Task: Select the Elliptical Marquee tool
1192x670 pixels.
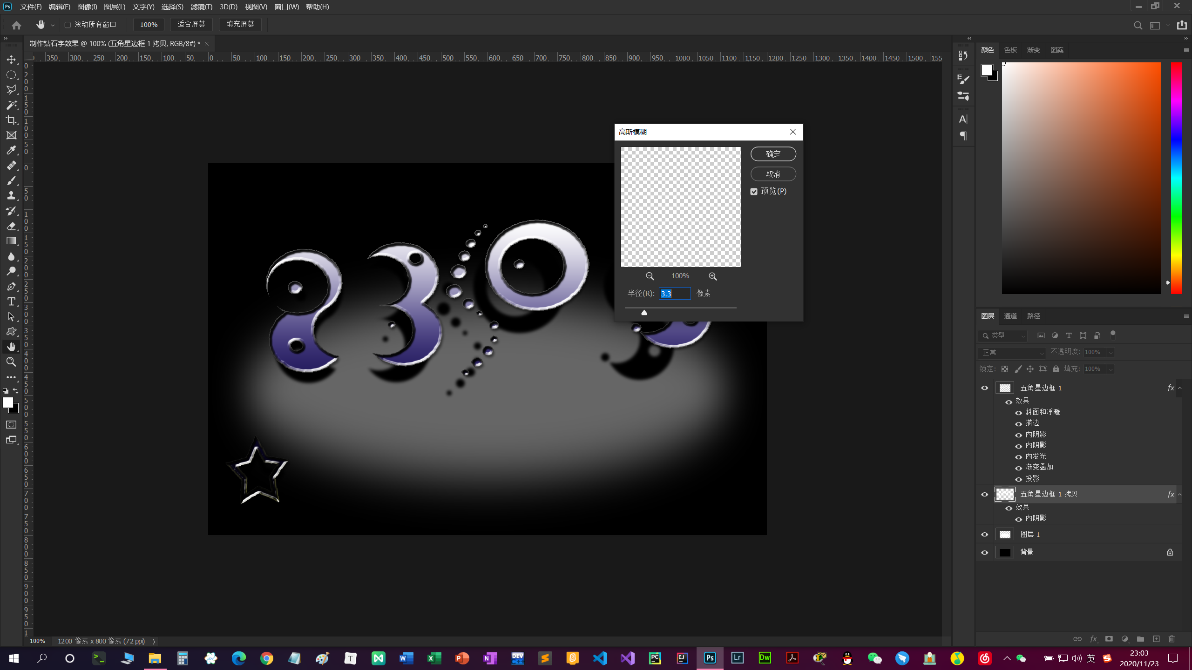Action: (x=11, y=75)
